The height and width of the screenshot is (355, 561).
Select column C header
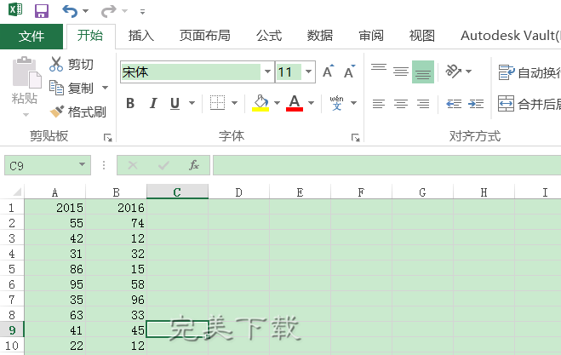[x=177, y=192]
